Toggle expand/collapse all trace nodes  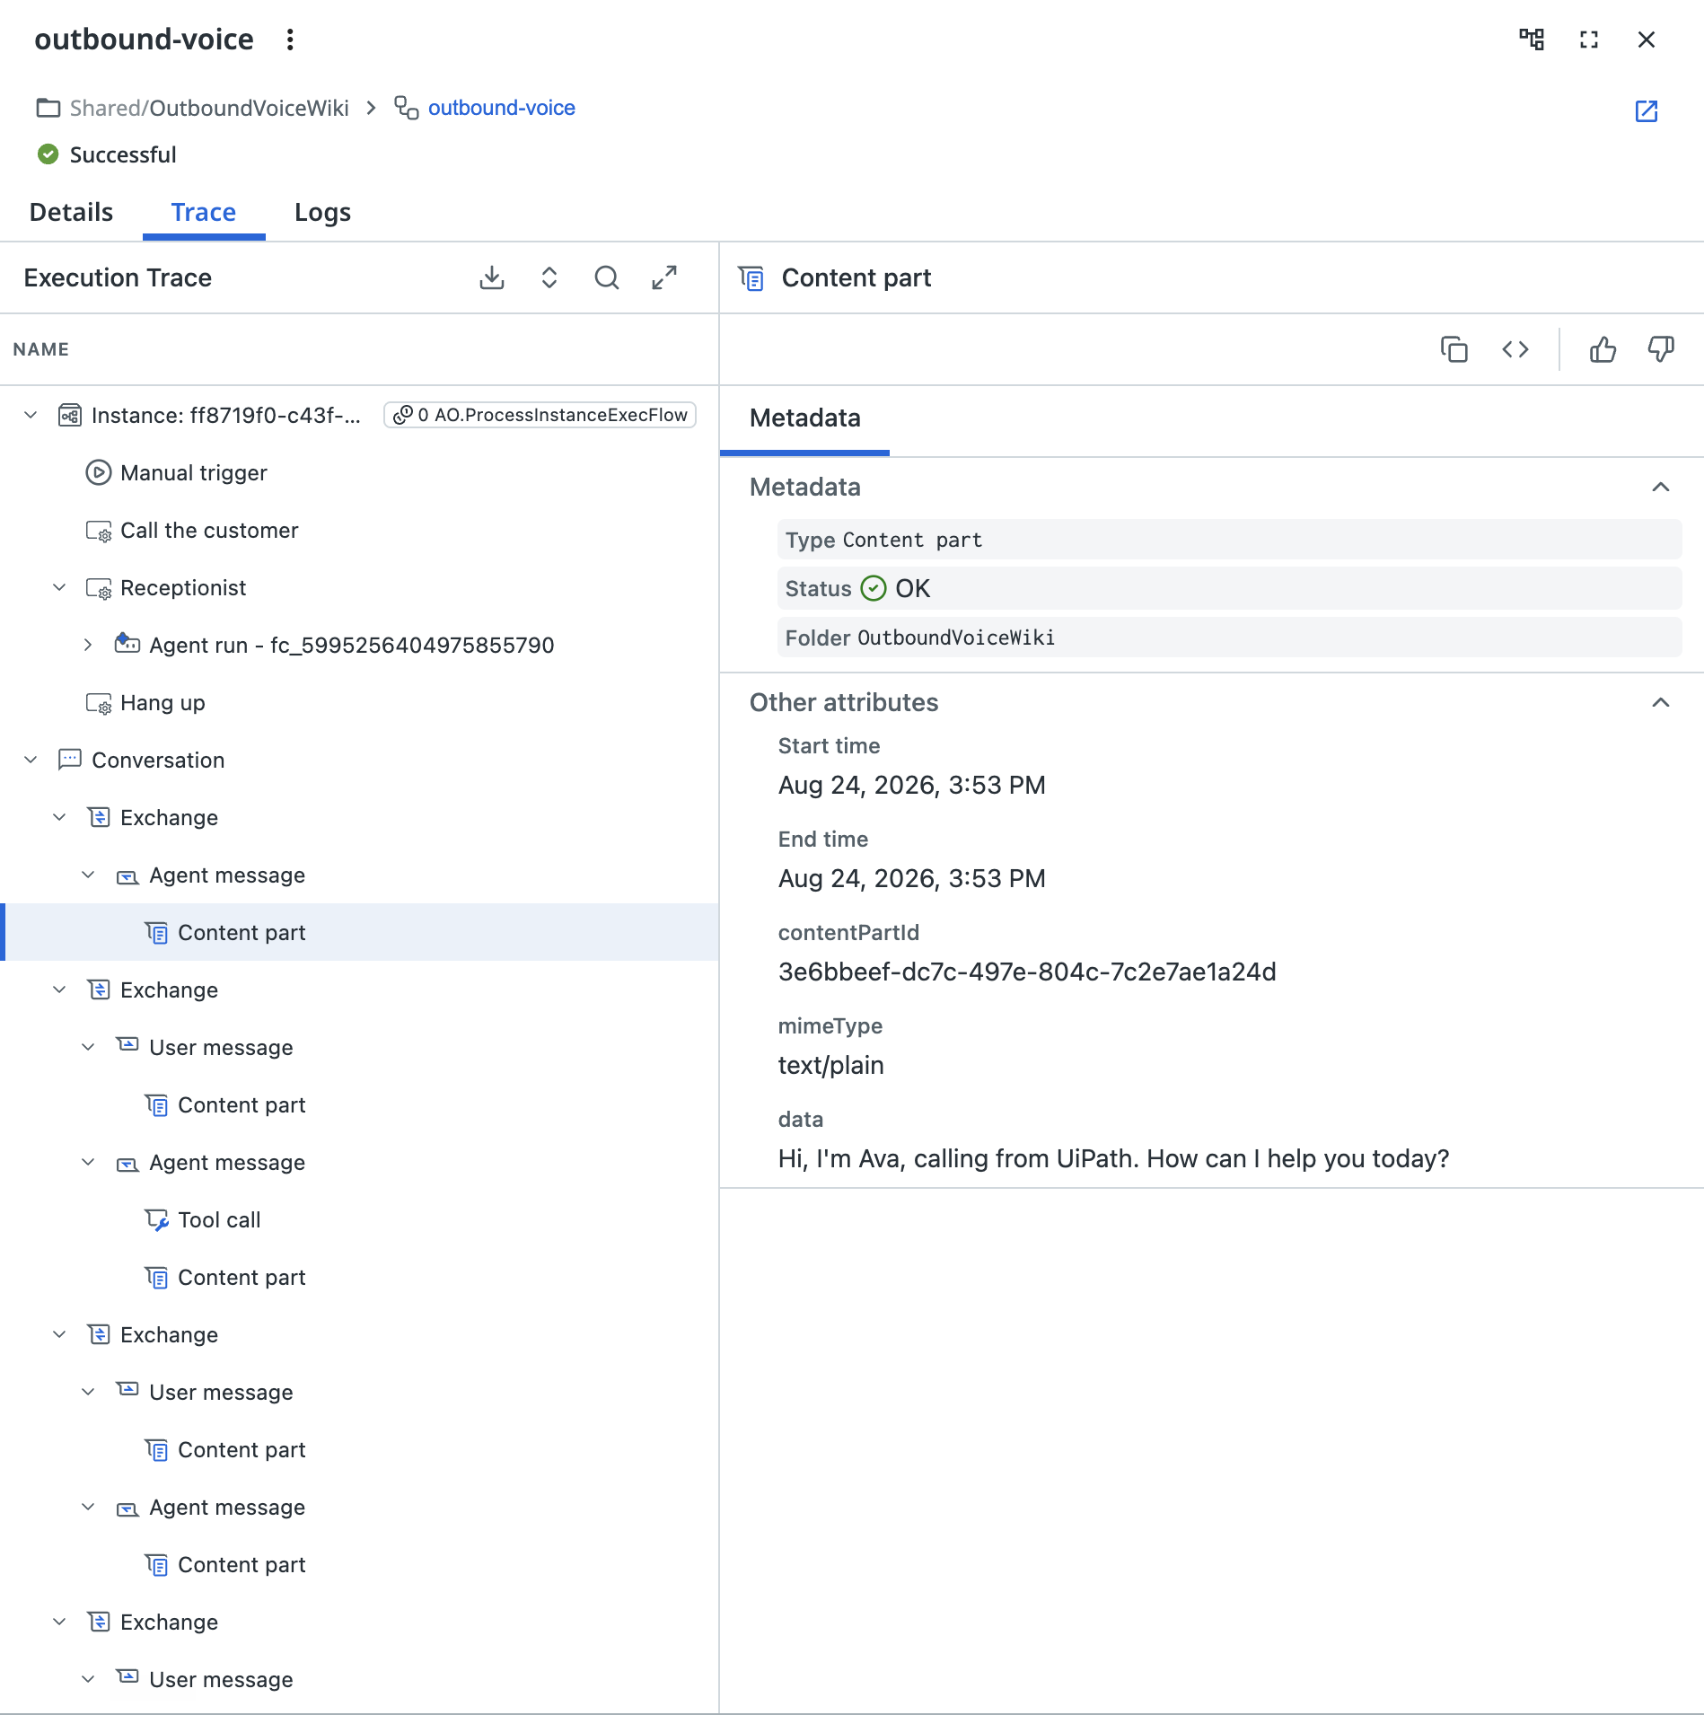[x=549, y=277]
